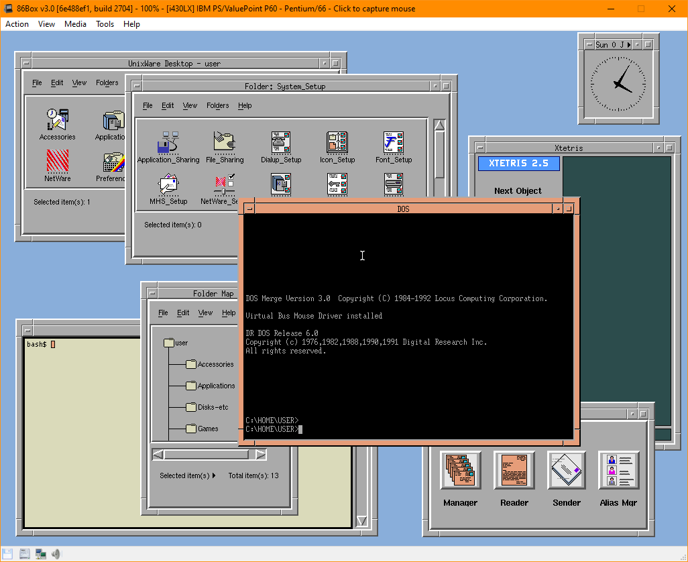Viewport: 688px width, 562px height.
Task: Open the Font_Setup icon
Action: (393, 142)
